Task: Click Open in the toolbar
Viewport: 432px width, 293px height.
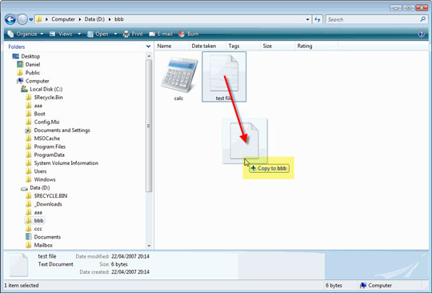Action: (x=98, y=34)
